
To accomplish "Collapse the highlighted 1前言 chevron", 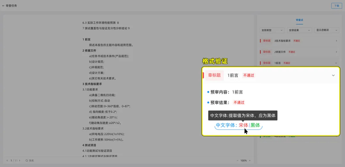I will pos(333,75).
